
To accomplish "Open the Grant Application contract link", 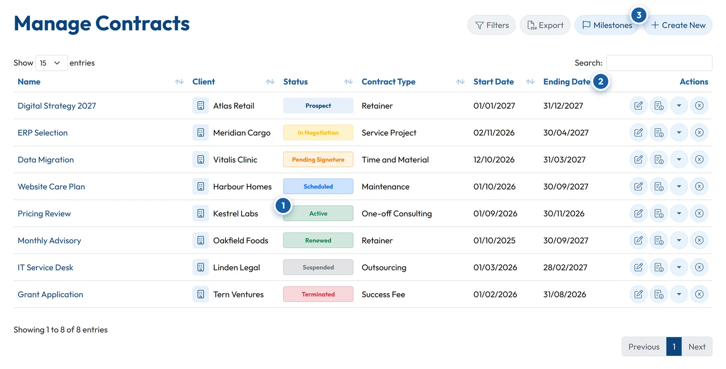I will (x=50, y=294).
